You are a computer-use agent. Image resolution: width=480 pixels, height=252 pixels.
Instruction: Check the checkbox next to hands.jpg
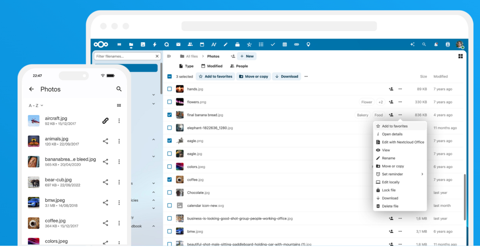[x=170, y=89]
